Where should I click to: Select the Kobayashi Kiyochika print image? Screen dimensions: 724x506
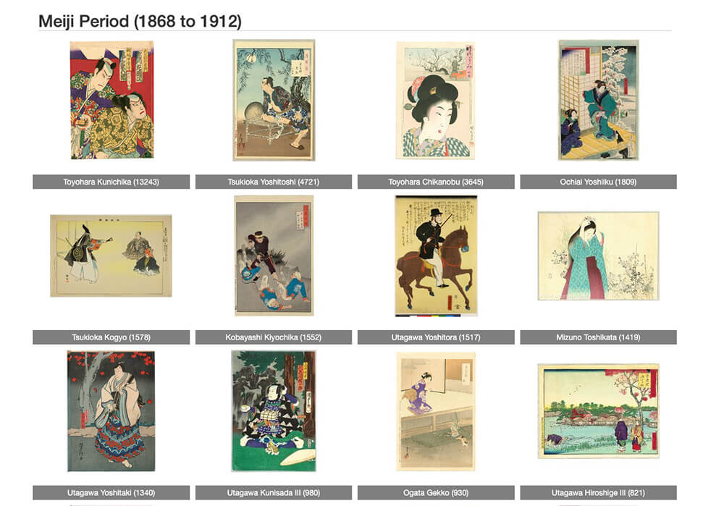[274, 256]
